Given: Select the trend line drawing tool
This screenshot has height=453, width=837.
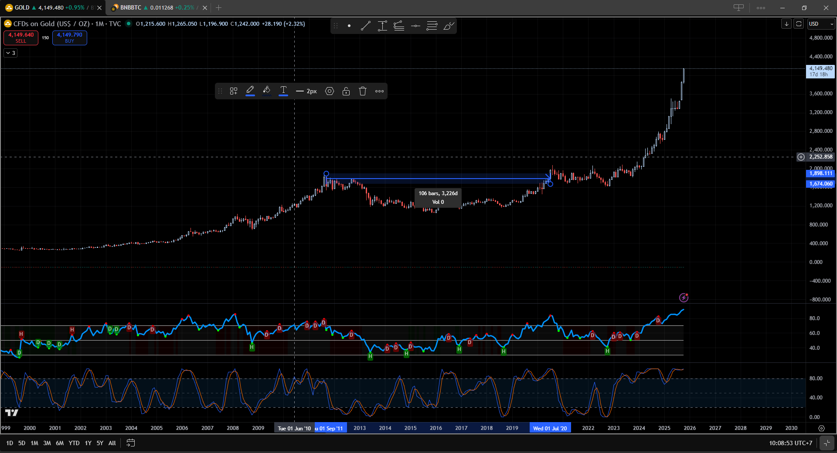Looking at the screenshot, I should 365,26.
